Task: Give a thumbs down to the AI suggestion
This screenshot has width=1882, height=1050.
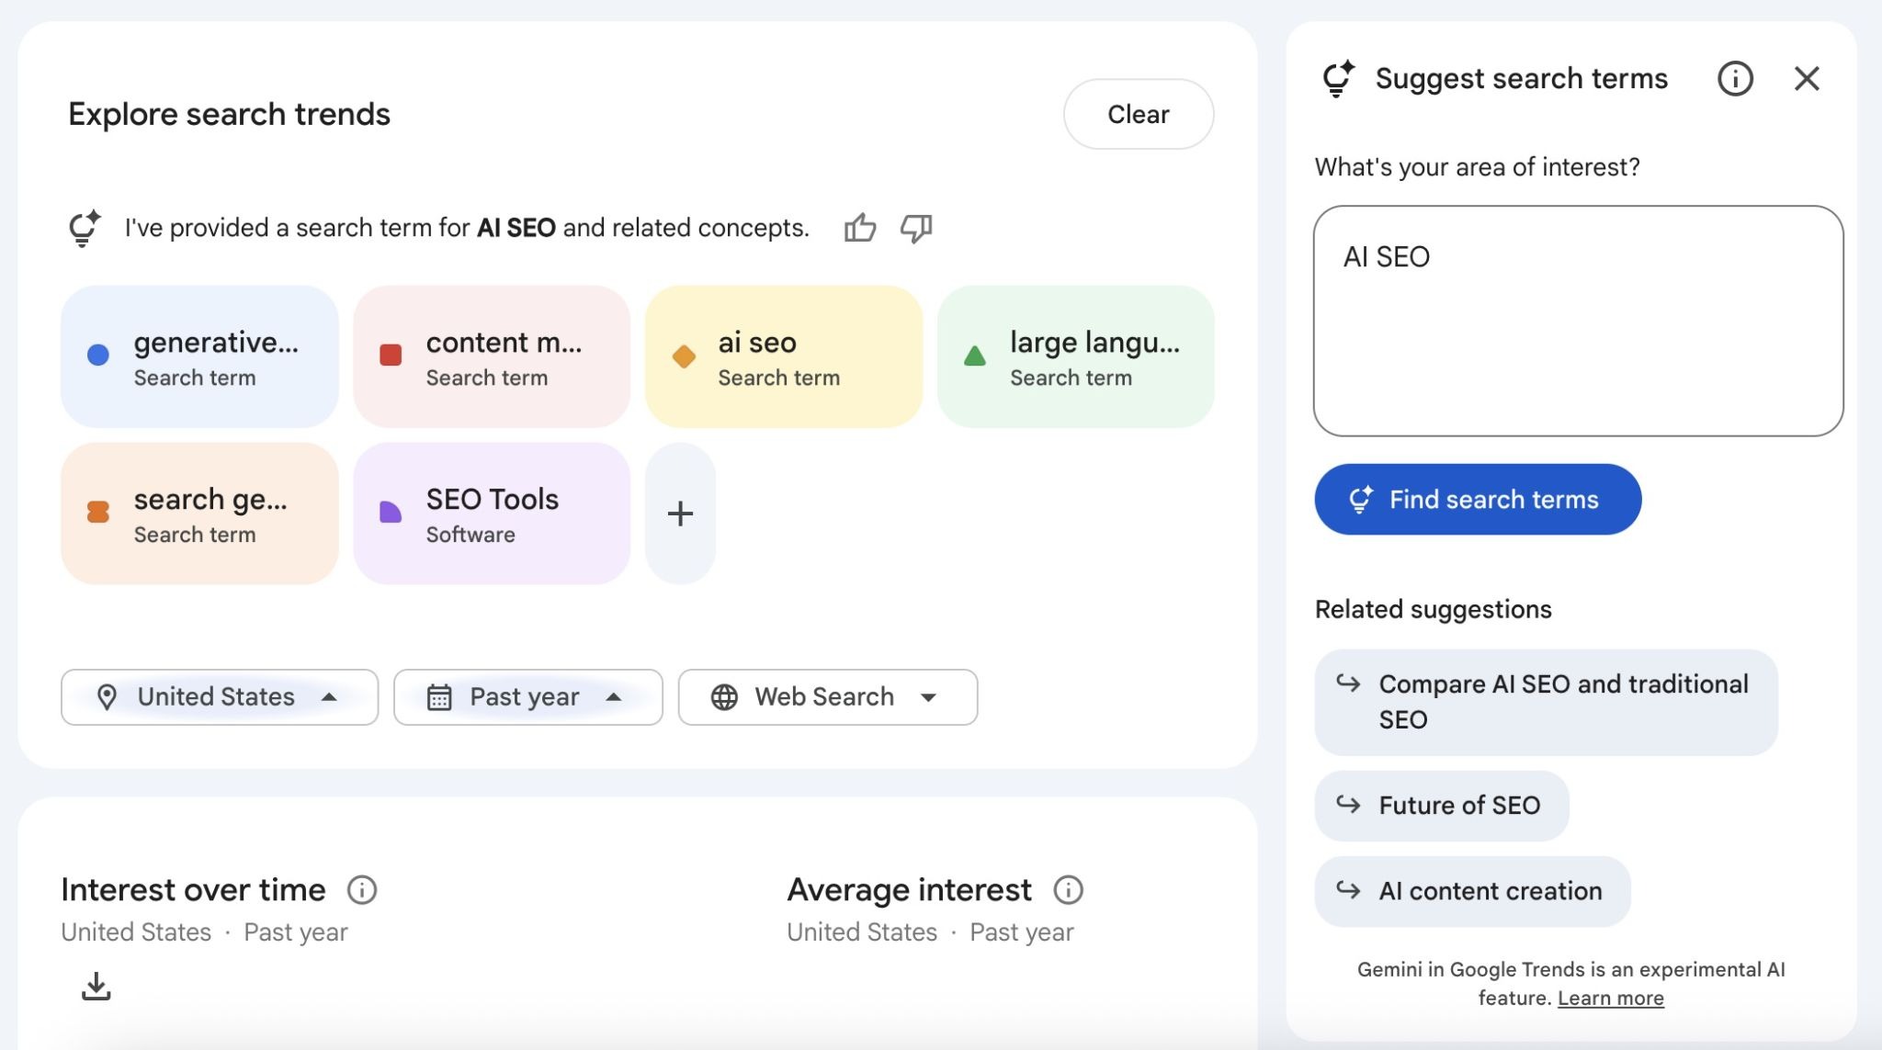Action: tap(915, 229)
